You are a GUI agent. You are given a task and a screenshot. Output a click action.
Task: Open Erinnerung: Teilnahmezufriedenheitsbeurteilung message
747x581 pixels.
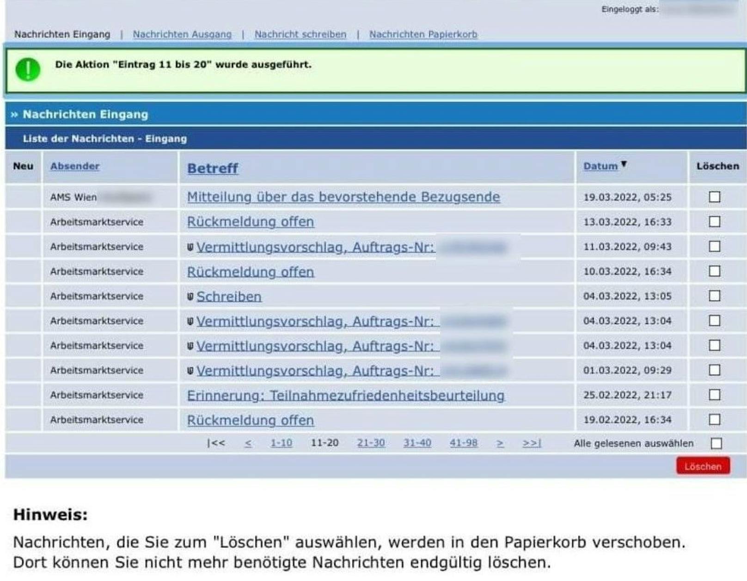click(346, 396)
